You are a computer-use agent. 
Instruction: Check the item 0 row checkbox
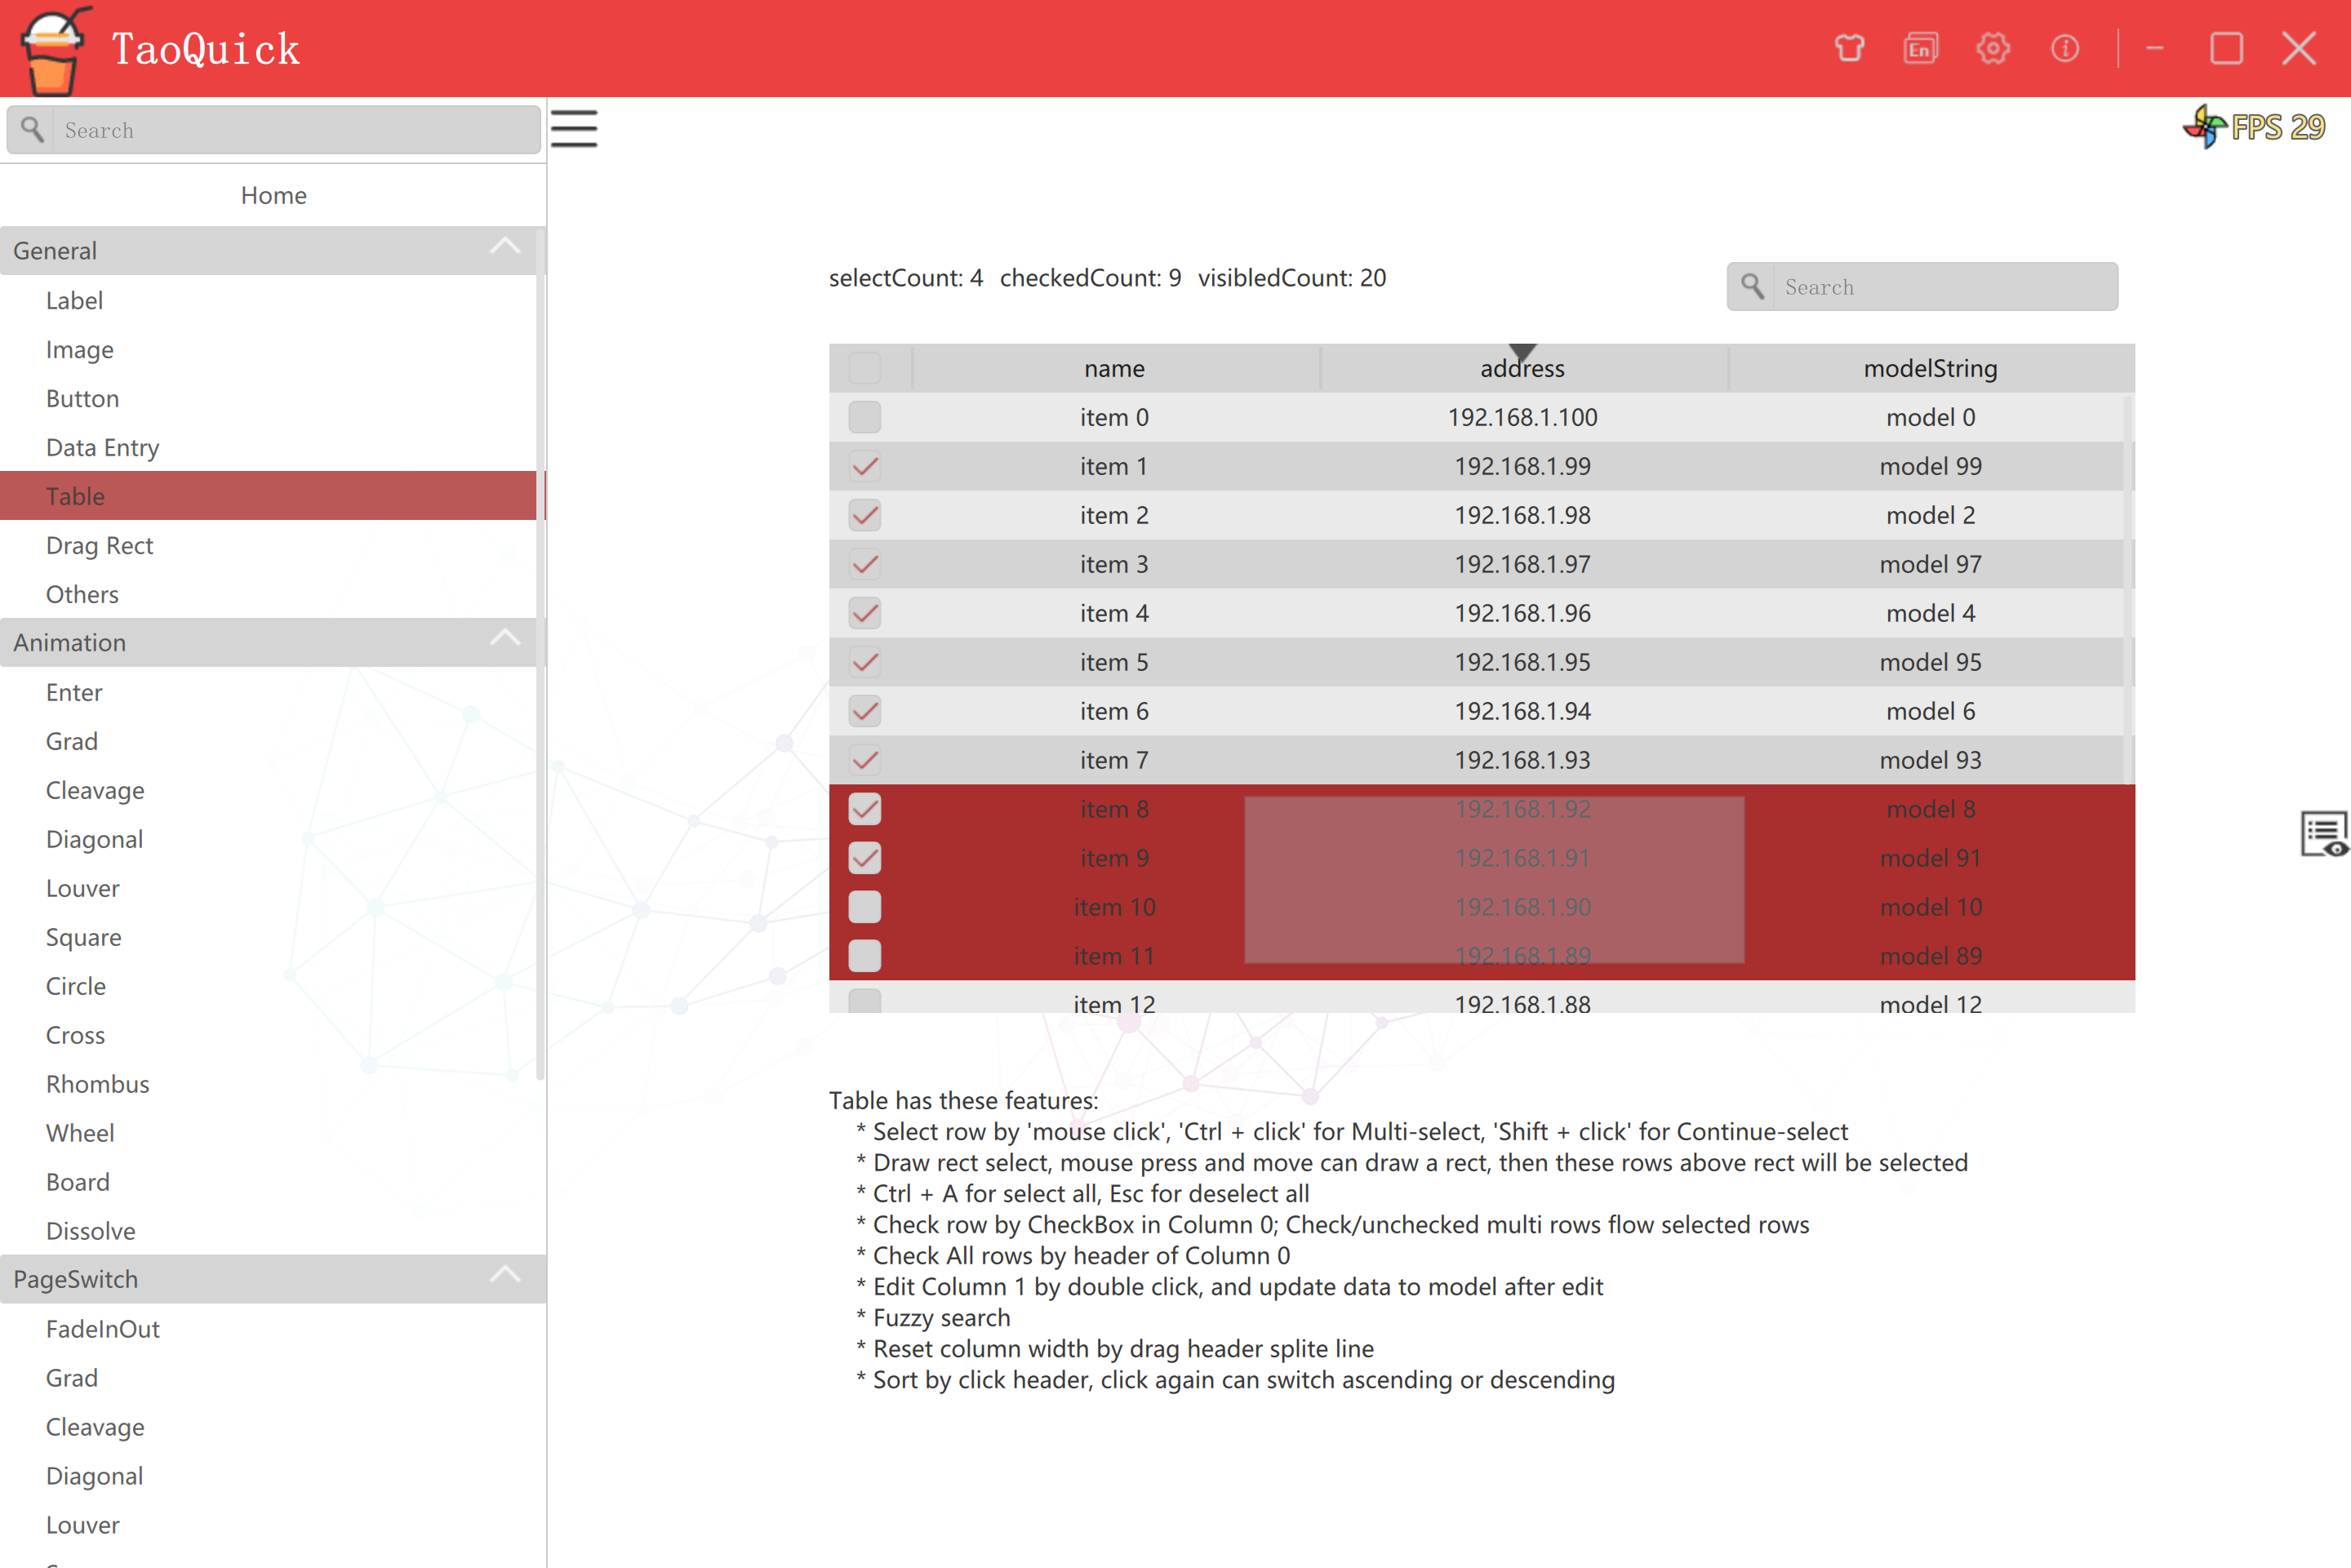pos(864,417)
